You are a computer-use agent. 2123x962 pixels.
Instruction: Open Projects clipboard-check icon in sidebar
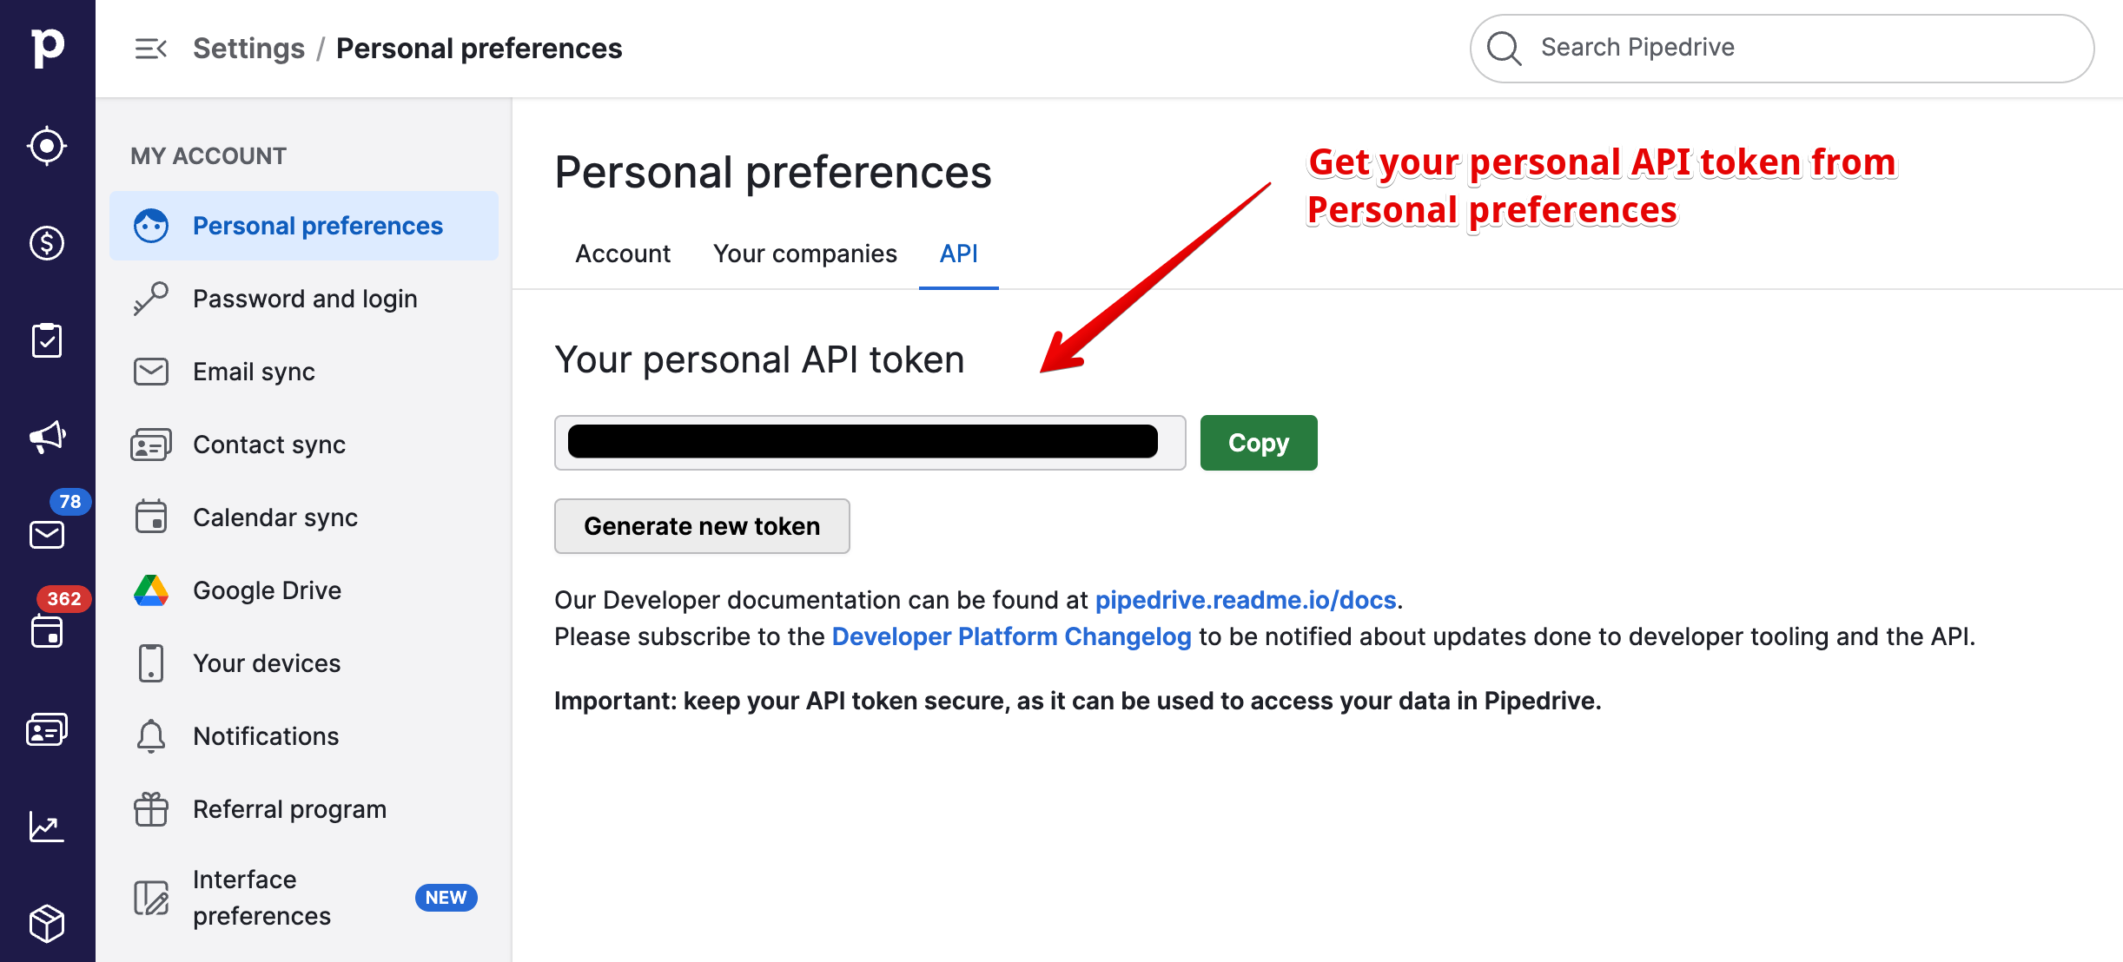coord(47,340)
